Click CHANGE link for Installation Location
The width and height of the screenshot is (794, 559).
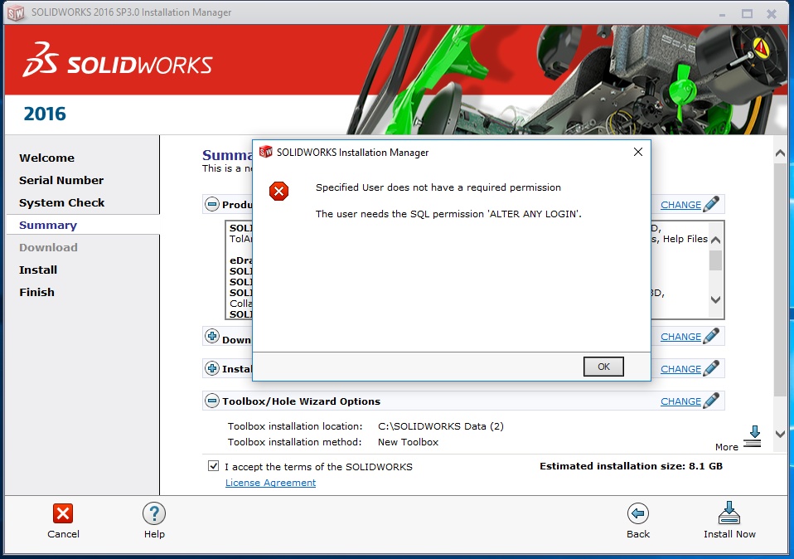[x=680, y=369]
